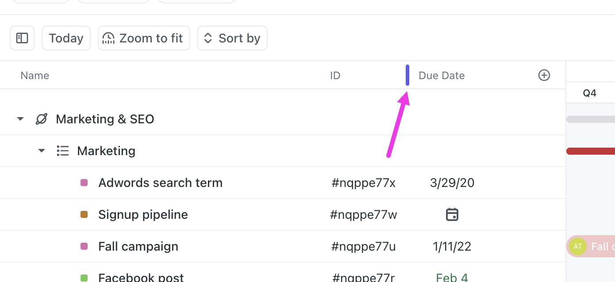Collapse the Marketing list
The height and width of the screenshot is (282, 615).
42,151
